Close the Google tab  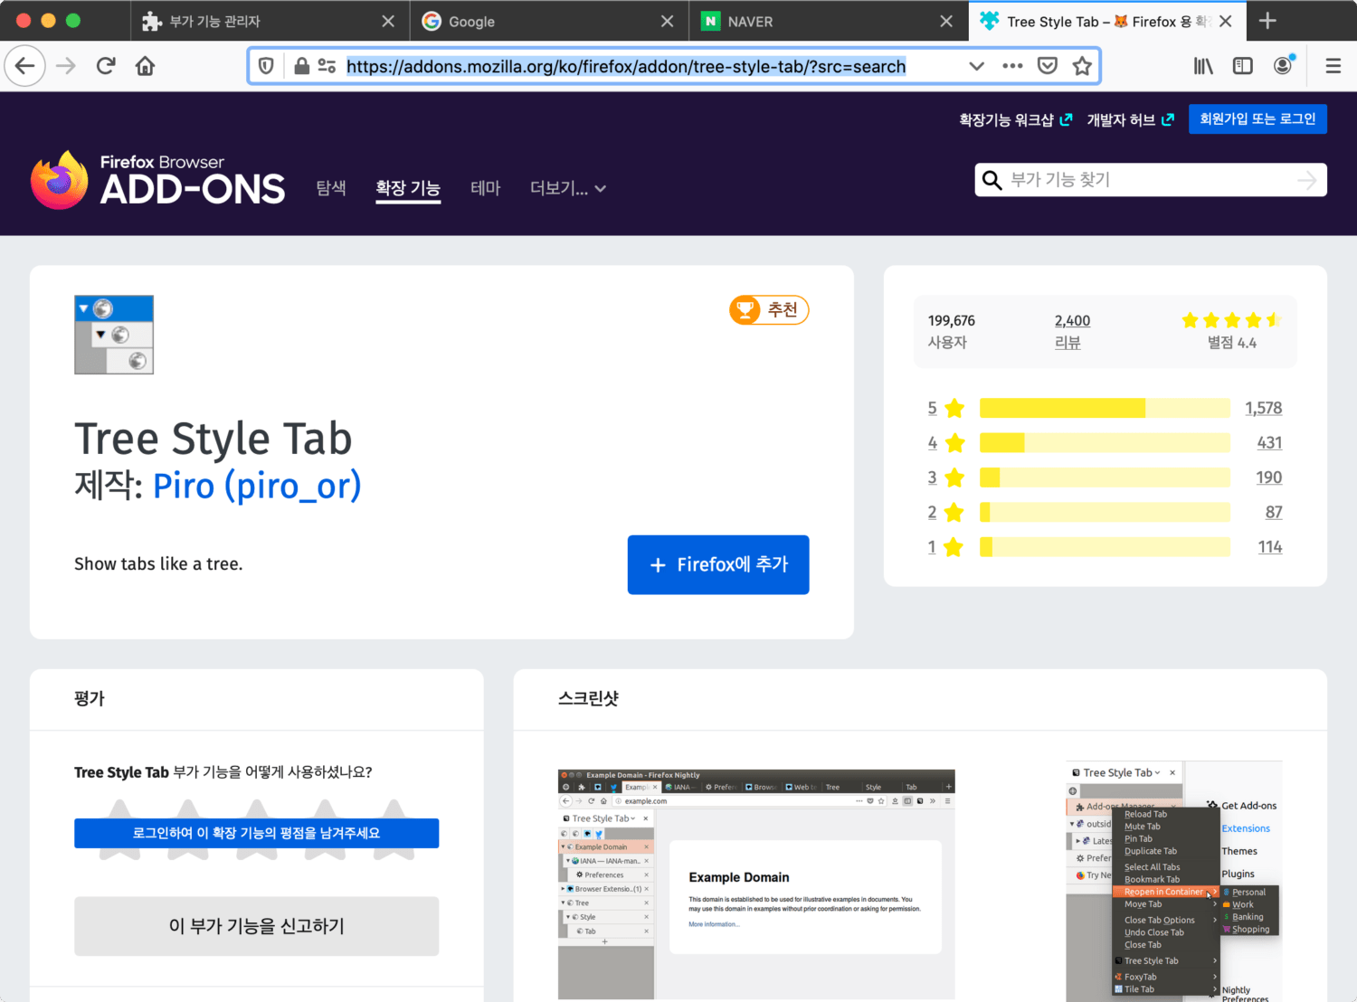click(667, 21)
